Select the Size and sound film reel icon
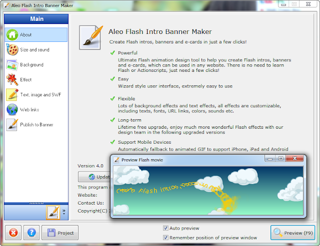 (12, 50)
